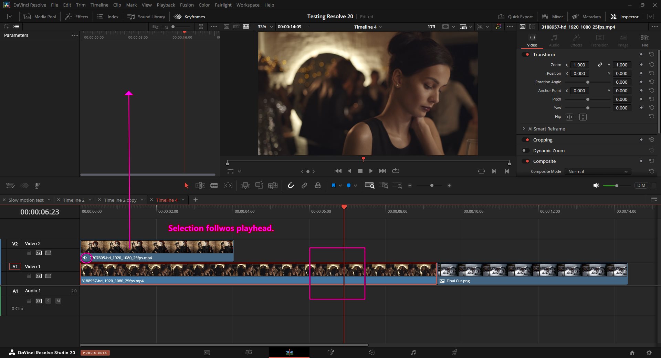
Task: Mute the Audio 1 track
Action: pyautogui.click(x=58, y=301)
